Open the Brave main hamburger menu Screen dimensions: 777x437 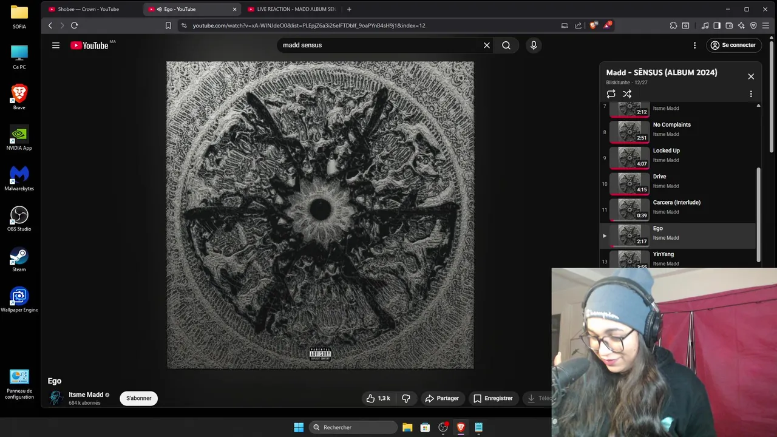pyautogui.click(x=765, y=25)
